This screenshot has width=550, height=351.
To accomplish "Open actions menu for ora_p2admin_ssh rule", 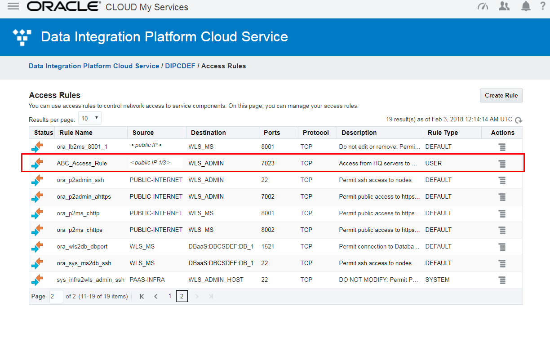I will coord(502,180).
